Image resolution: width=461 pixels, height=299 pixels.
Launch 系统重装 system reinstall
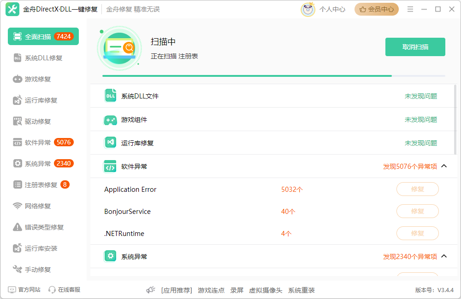pos(301,290)
